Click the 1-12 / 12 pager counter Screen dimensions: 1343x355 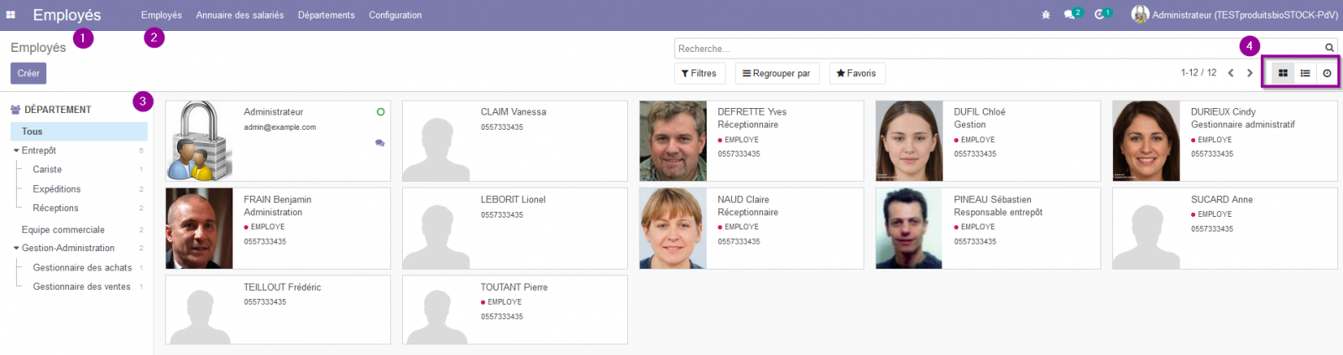coord(1199,73)
